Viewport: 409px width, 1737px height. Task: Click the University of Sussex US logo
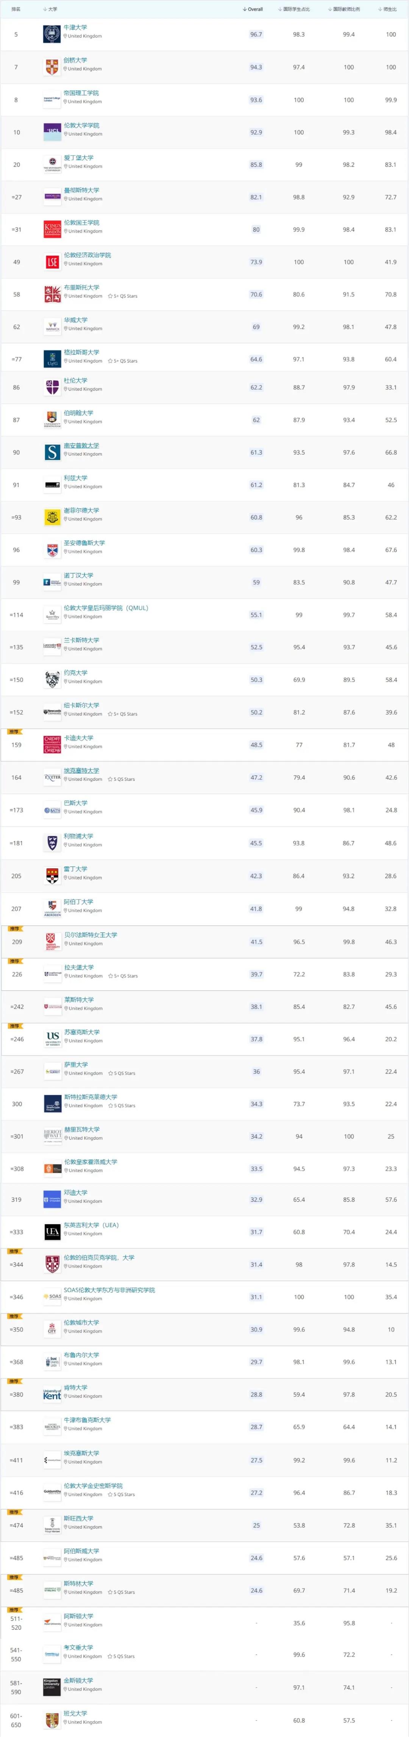(52, 1039)
